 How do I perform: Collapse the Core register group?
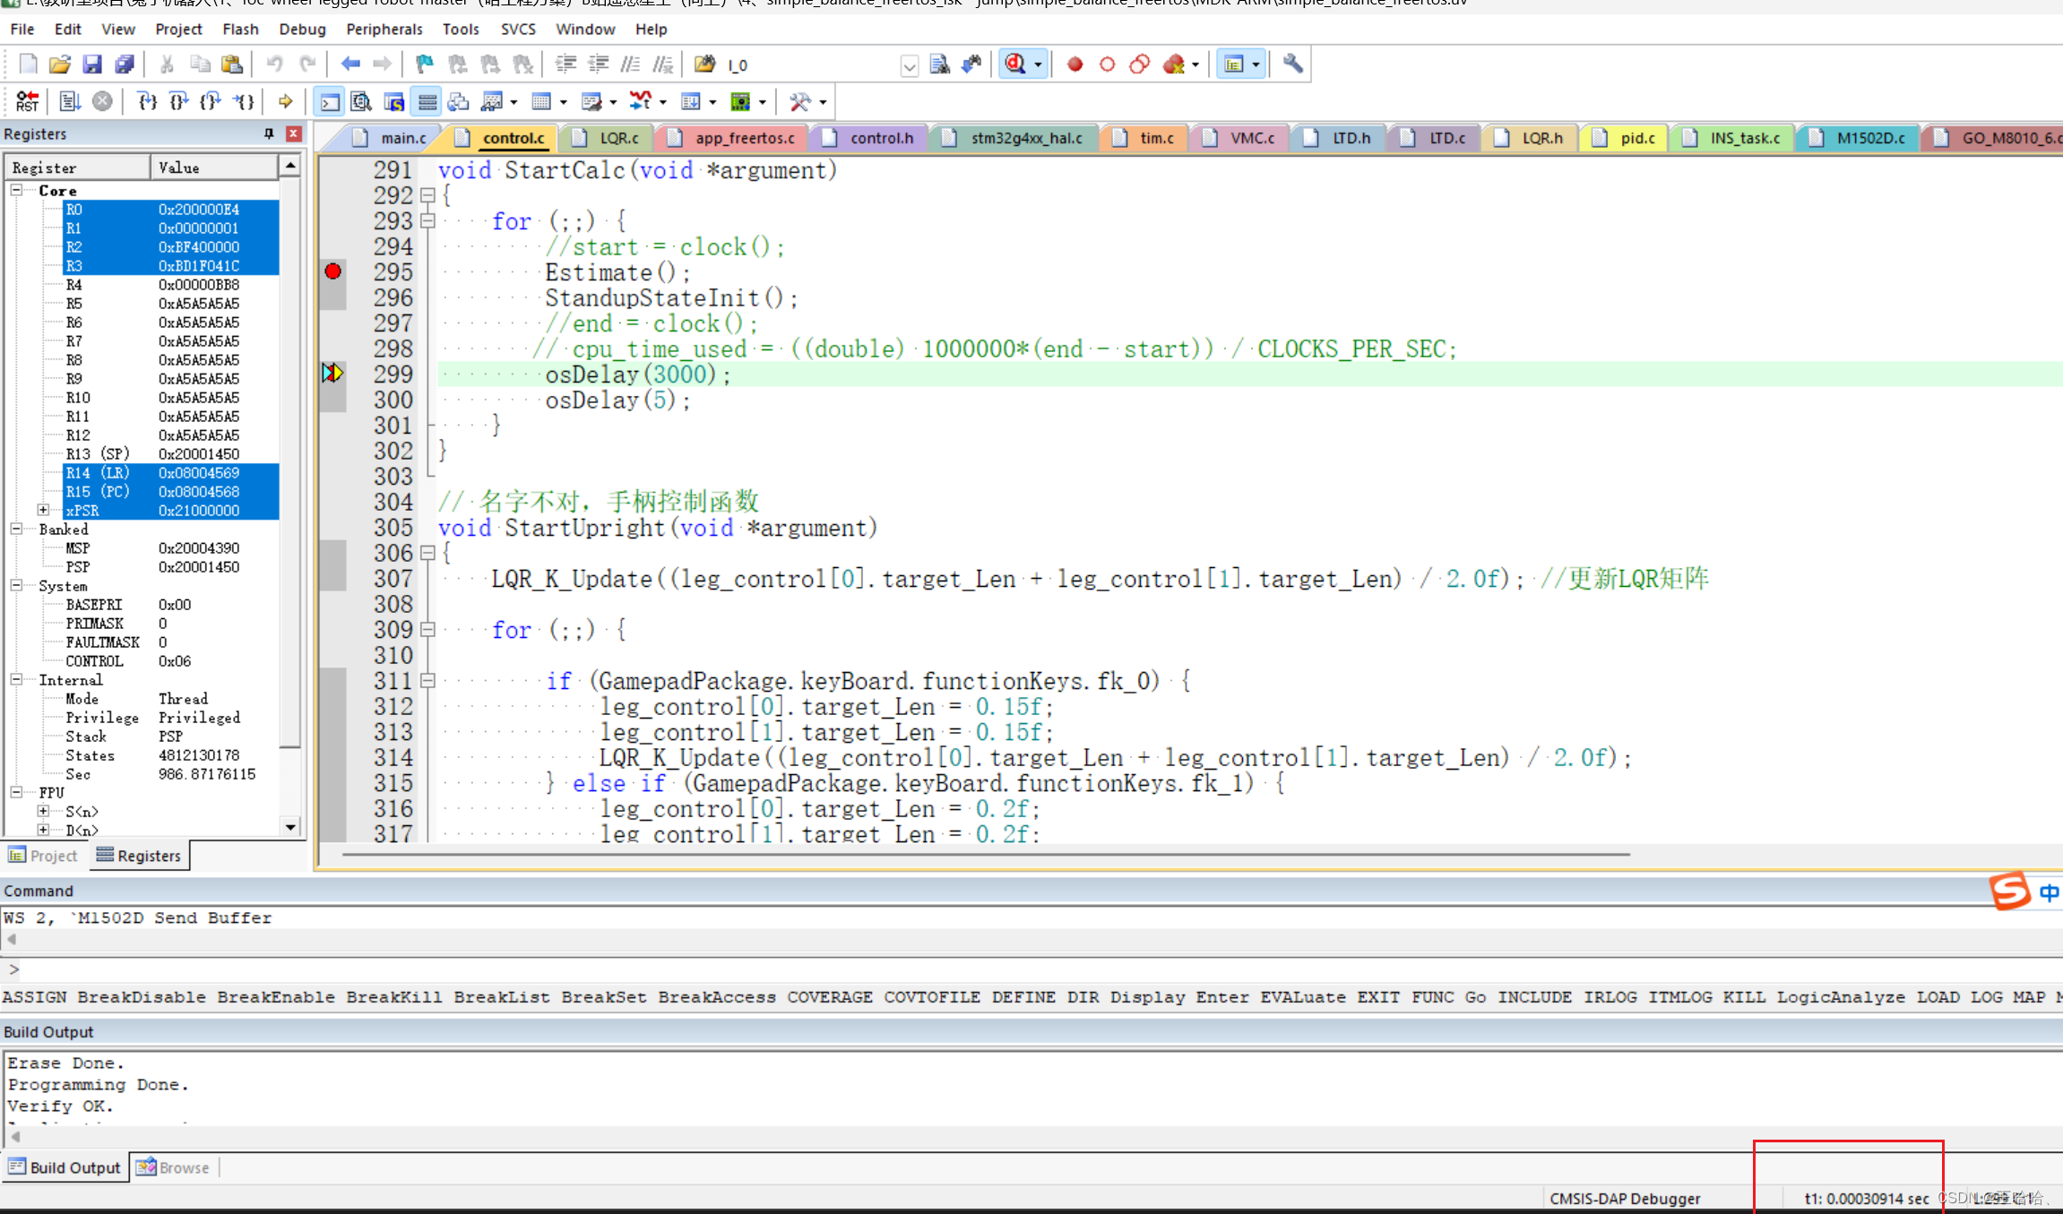pos(16,190)
